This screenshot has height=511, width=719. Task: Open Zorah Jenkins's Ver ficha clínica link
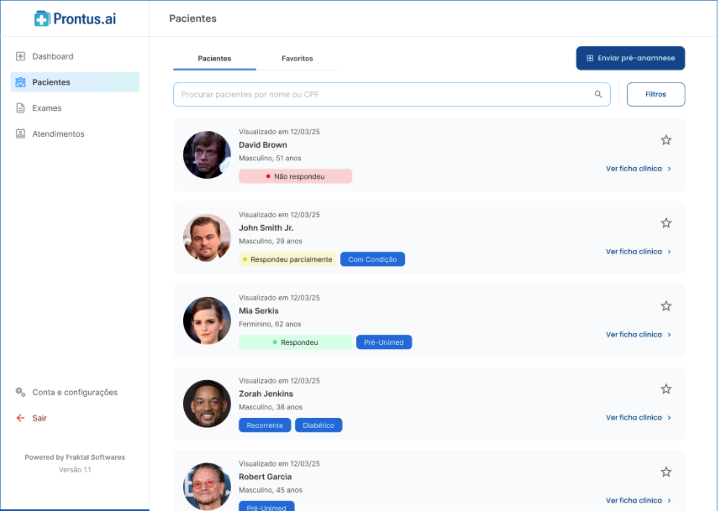coord(638,417)
